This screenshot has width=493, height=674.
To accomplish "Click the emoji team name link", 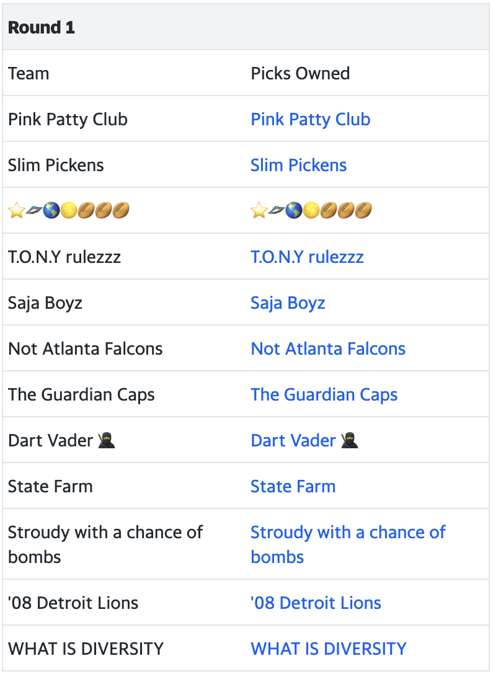I will [311, 211].
